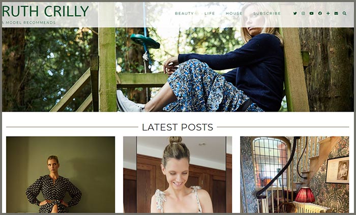356x215 pixels.
Task: Open the Facebook page icon
Action: coord(320,13)
